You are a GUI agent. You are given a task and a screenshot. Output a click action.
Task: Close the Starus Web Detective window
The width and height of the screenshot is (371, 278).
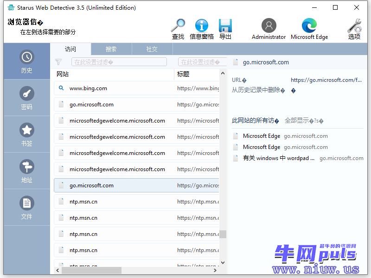point(357,7)
